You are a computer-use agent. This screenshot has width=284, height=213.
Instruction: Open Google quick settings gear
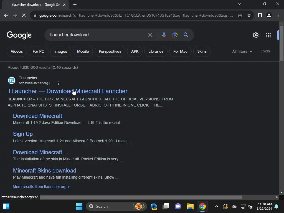tap(255, 35)
